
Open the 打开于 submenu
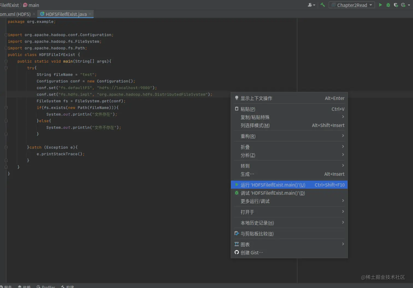coord(289,212)
